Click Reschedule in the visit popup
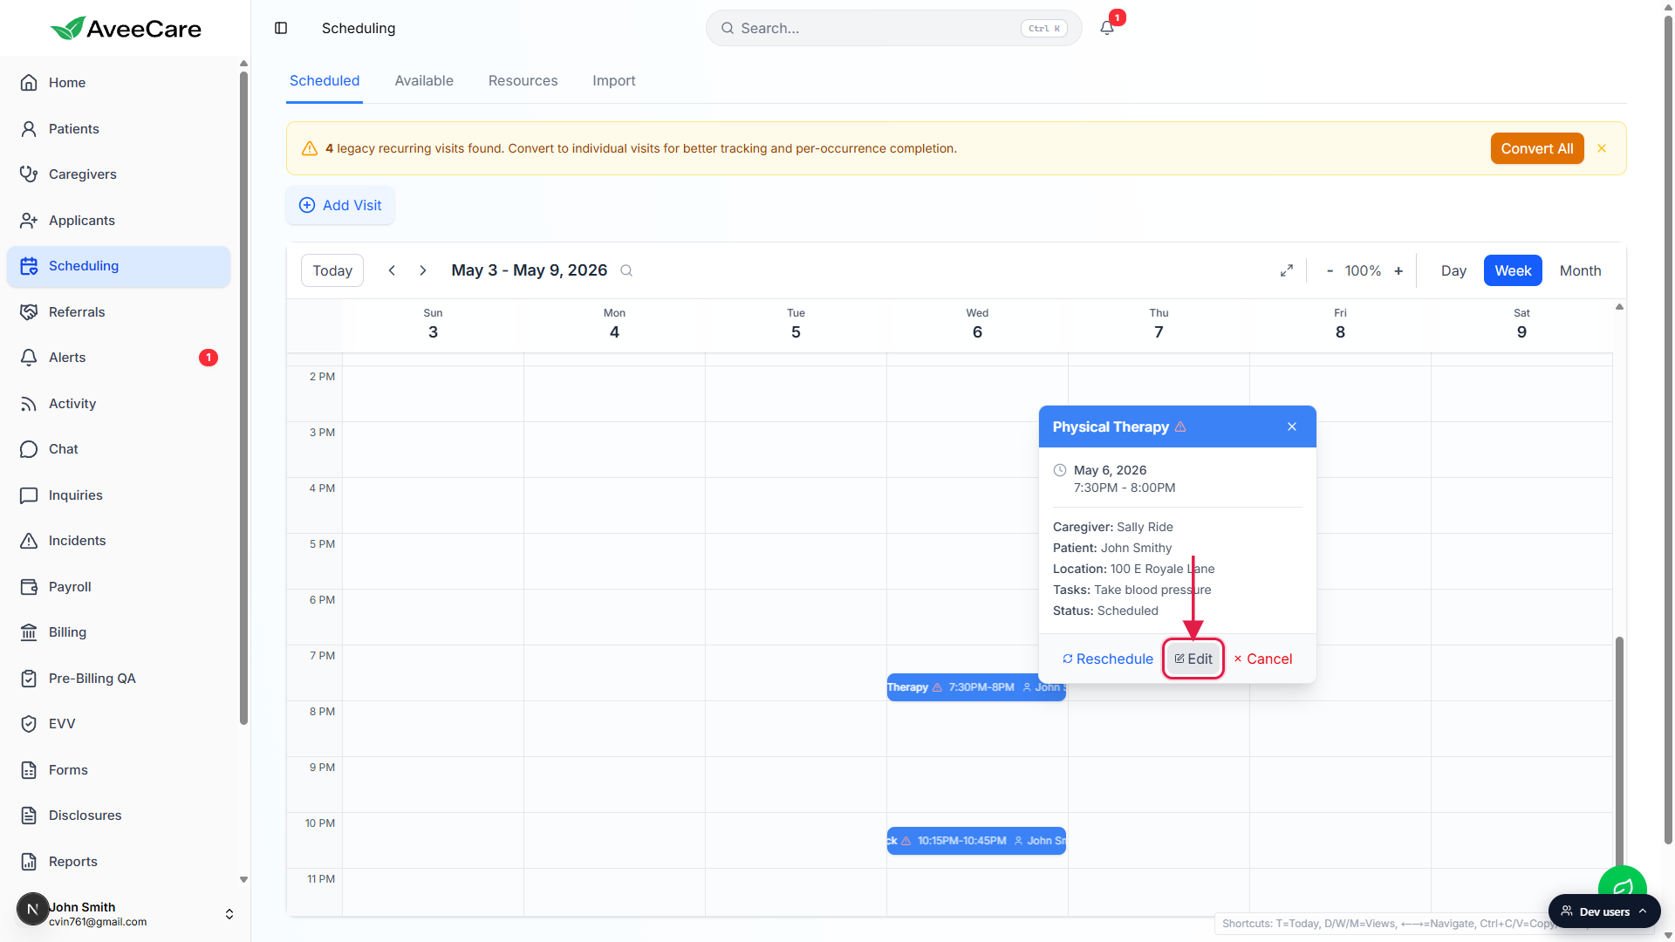Screen dimensions: 1675x942 (x=1108, y=659)
